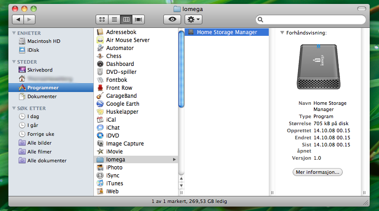Click the applications column scrollbar thumb
The height and width of the screenshot is (211, 379).
click(181, 69)
